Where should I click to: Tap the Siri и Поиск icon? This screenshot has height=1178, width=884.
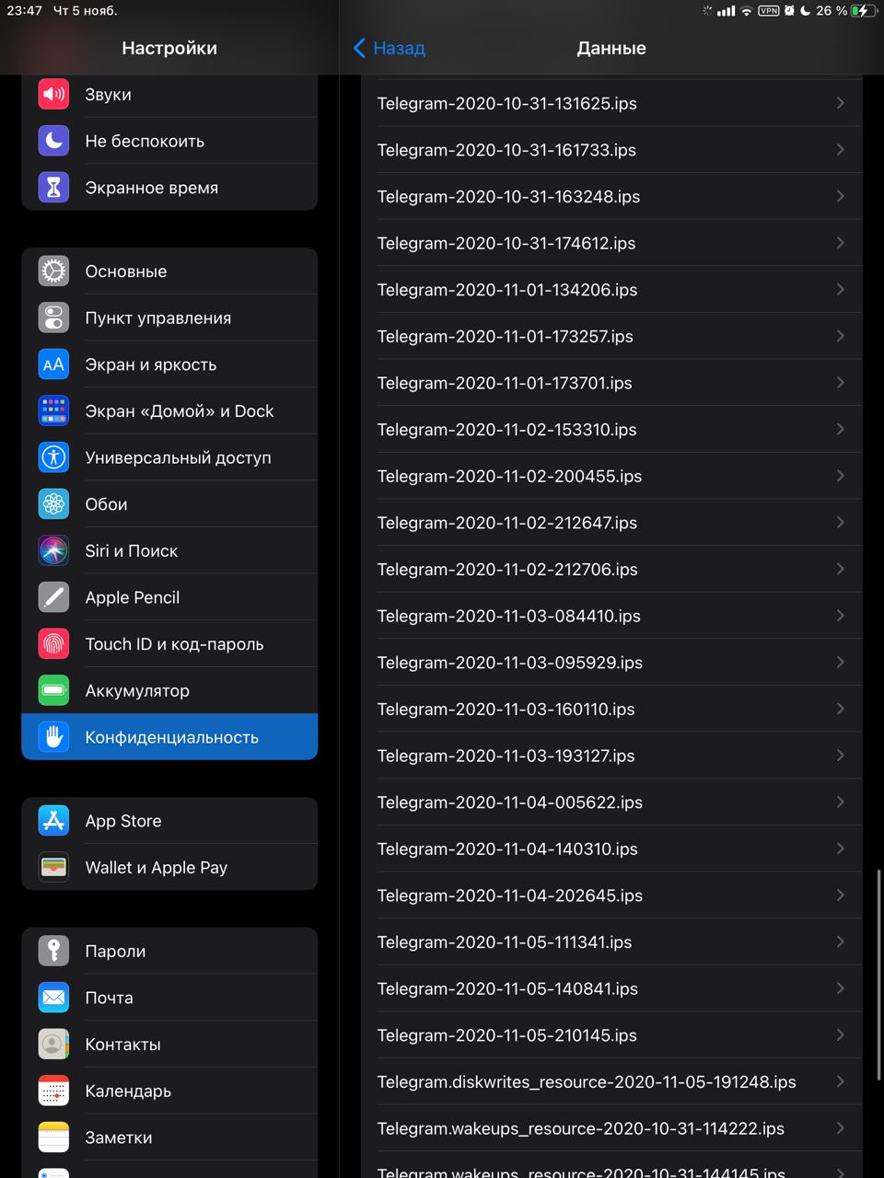53,550
